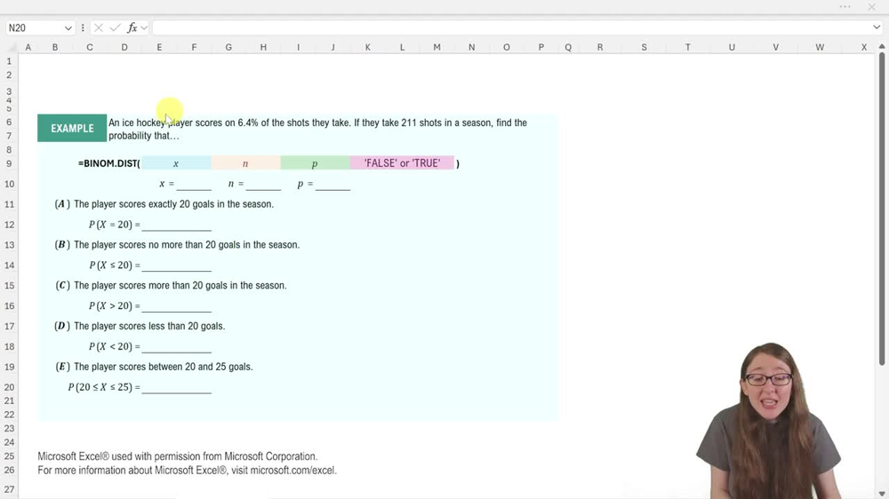
Task: Click the peach n argument box
Action: click(245, 163)
